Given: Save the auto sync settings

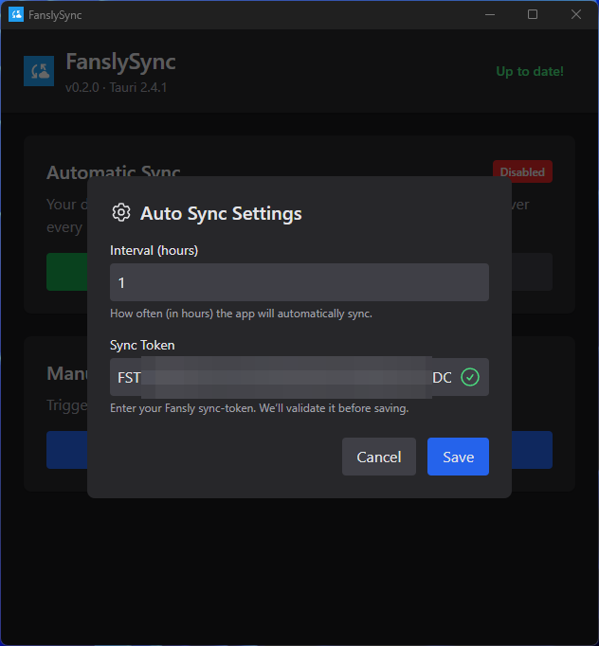Looking at the screenshot, I should click(458, 457).
